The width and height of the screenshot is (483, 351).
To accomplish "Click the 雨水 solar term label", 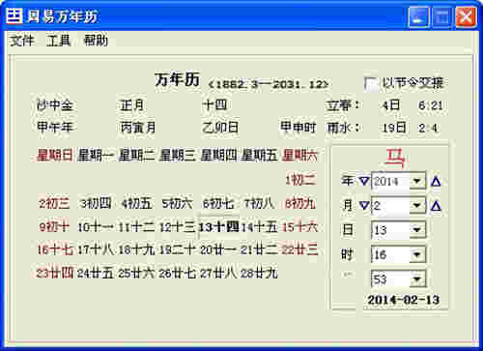I will click(x=343, y=128).
